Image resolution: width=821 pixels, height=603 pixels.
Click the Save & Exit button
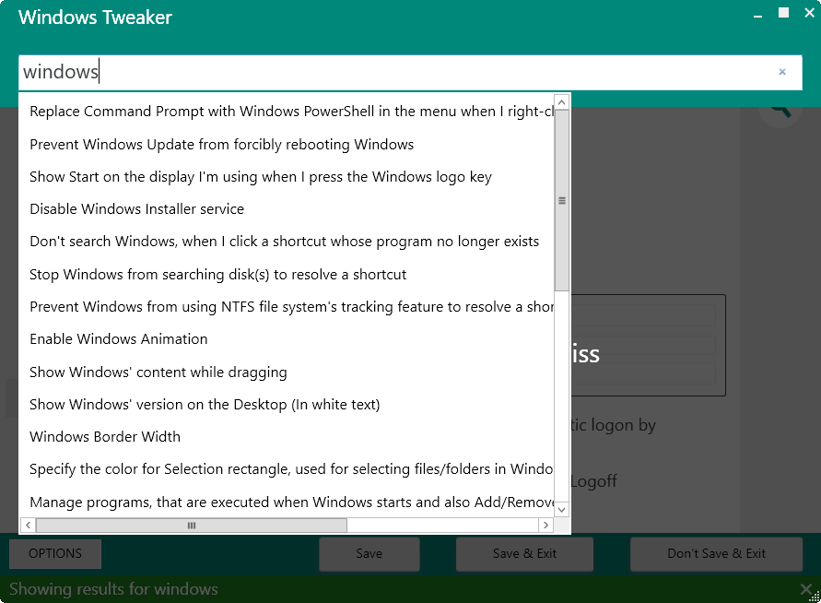point(524,554)
